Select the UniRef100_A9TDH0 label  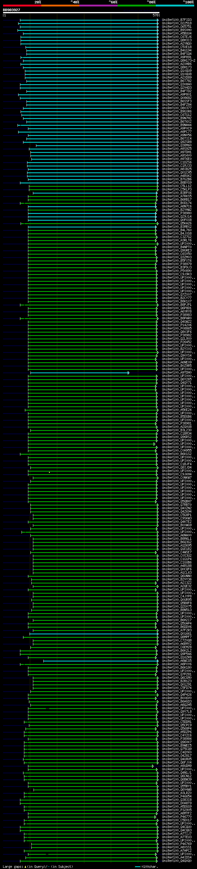click(177, 372)
